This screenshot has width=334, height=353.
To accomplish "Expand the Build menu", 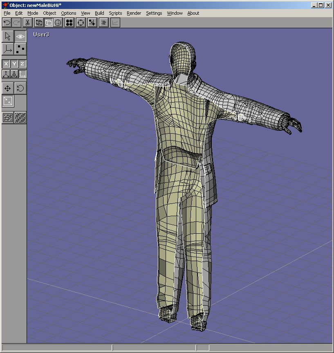I will pos(99,13).
